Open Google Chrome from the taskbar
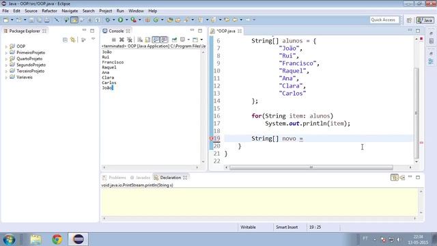The image size is (437, 246). [57, 239]
